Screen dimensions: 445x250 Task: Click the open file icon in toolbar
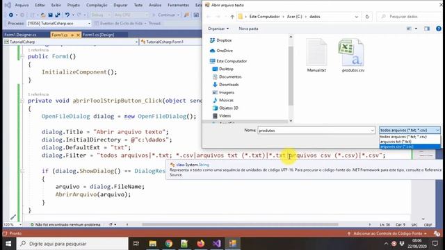point(43,15)
